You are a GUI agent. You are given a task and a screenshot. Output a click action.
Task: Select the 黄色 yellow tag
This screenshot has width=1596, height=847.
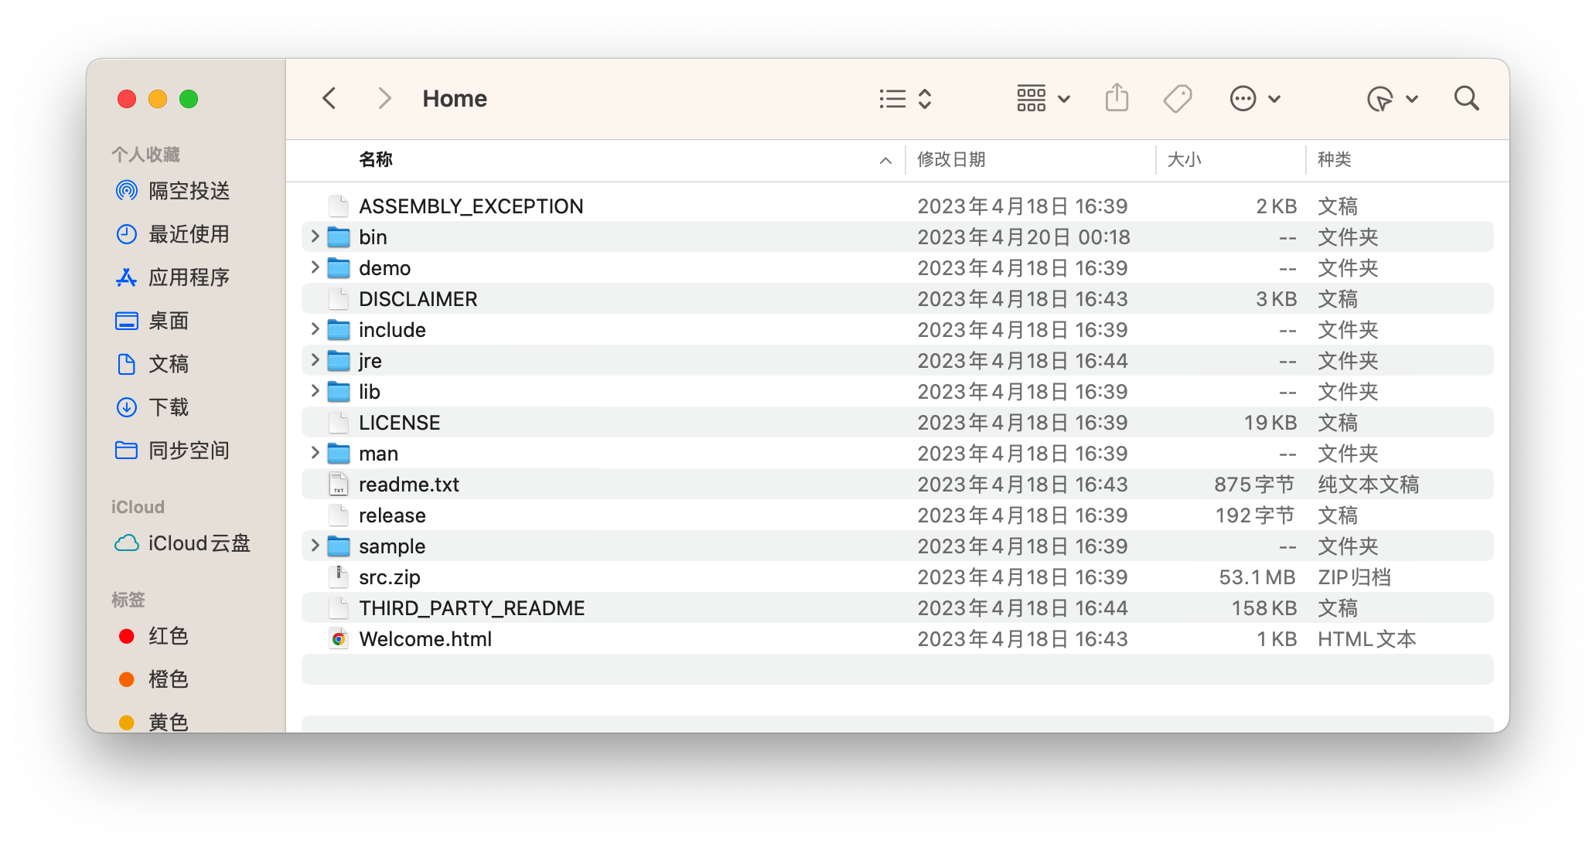pos(154,722)
